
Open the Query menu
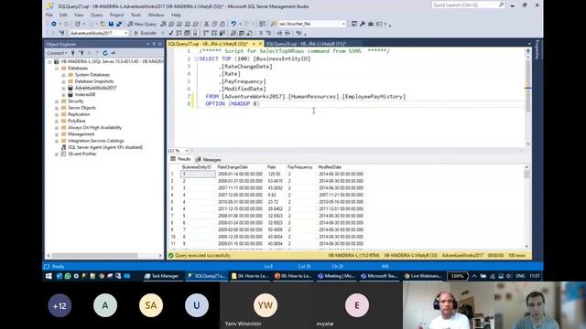pos(96,15)
